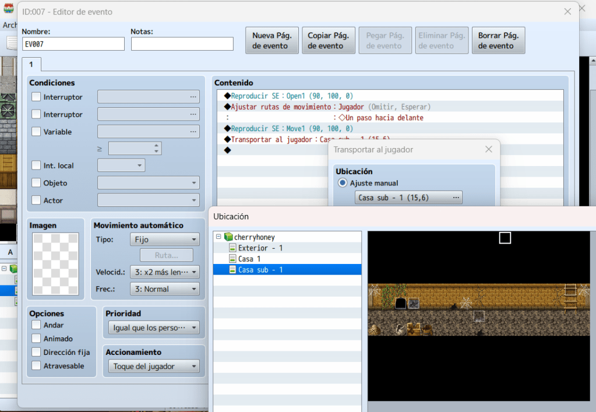Screen dimensions: 596x412
Task: Open the Tipo movement dropdown
Action: 164,240
